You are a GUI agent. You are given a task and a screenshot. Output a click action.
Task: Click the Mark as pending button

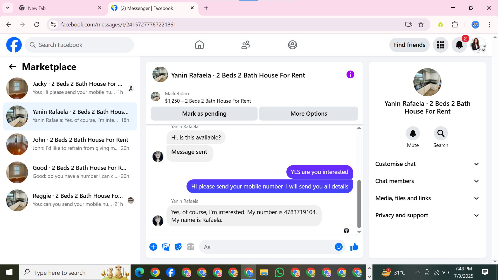pos(204,114)
